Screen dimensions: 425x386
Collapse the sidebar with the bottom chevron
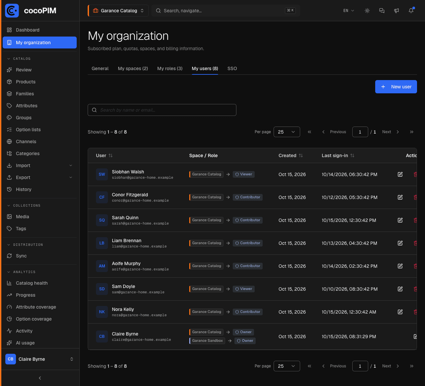point(40,378)
